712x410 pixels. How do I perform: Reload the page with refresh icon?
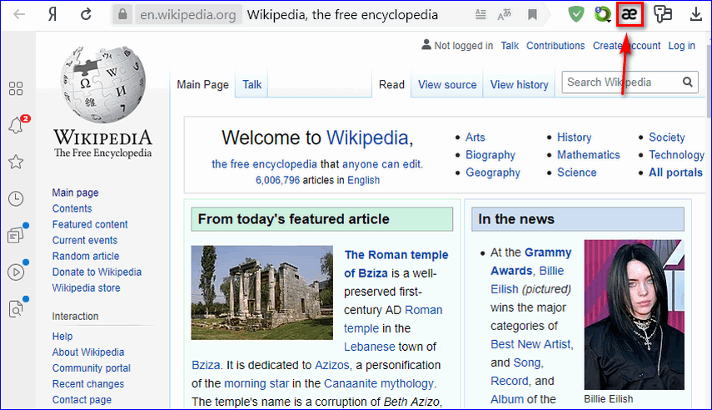tap(86, 14)
